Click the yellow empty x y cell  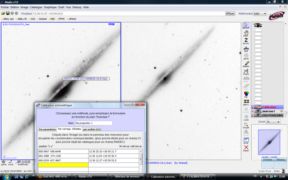(x=63, y=165)
